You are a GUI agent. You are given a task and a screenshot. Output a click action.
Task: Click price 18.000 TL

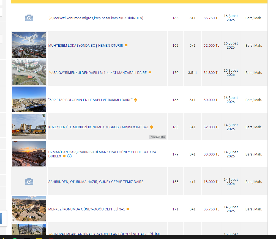[211, 182]
